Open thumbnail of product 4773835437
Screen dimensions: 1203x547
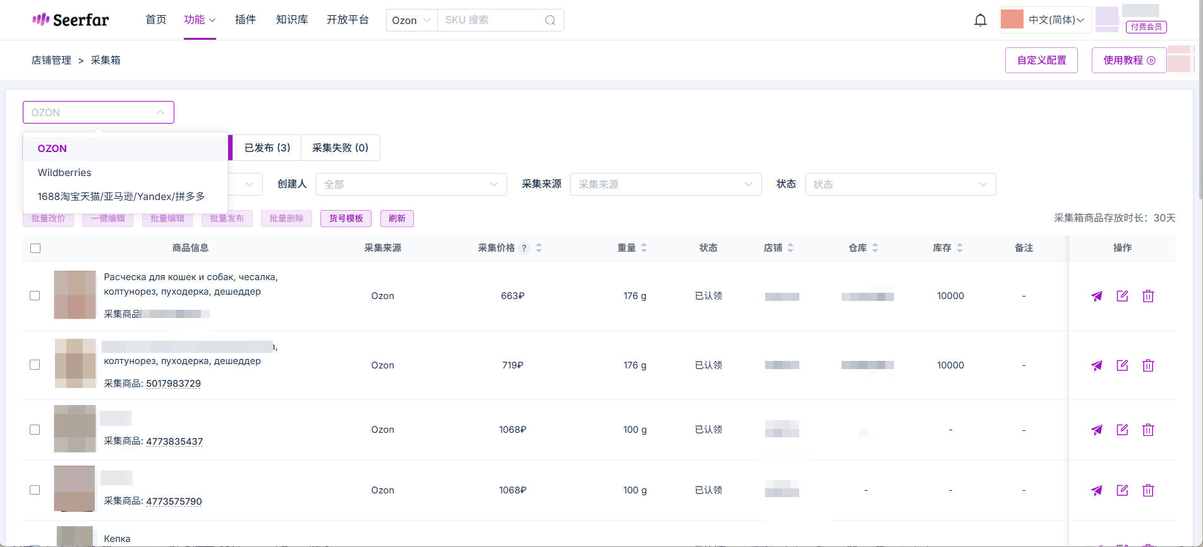pyautogui.click(x=75, y=429)
